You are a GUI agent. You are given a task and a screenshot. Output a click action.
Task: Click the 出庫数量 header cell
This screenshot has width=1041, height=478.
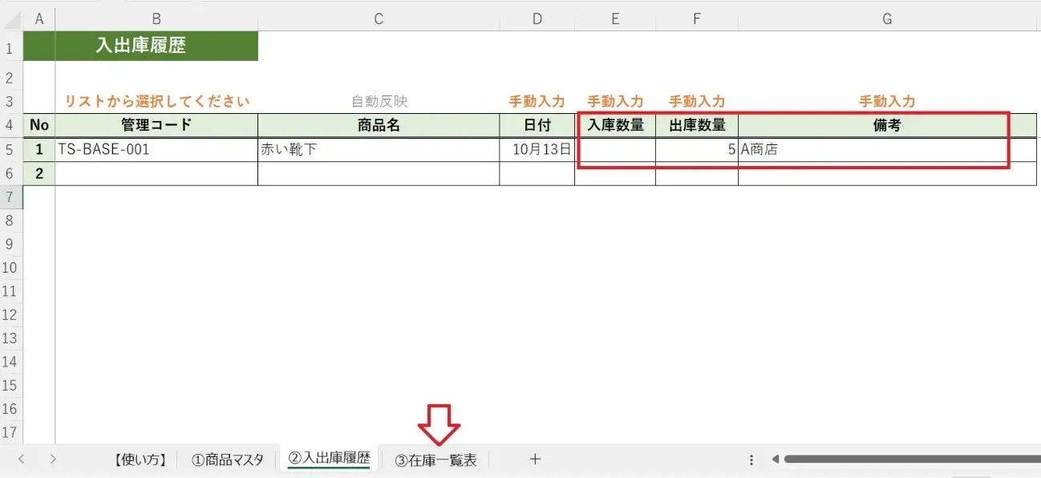pyautogui.click(x=697, y=125)
